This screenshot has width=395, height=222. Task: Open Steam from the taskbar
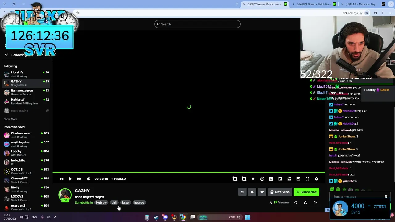(x=156, y=217)
